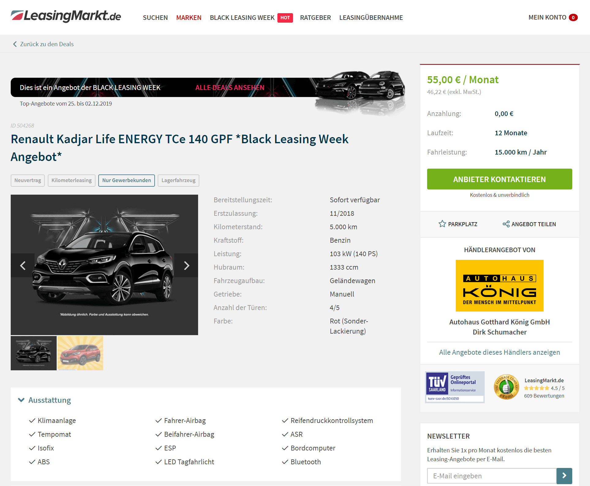Screen dimensions: 590x486
Task: Click the LED Tagfahrlicht entry
Action: (x=189, y=462)
